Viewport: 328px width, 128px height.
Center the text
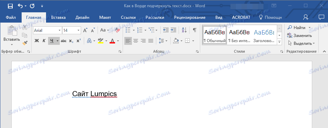[x=136, y=41]
